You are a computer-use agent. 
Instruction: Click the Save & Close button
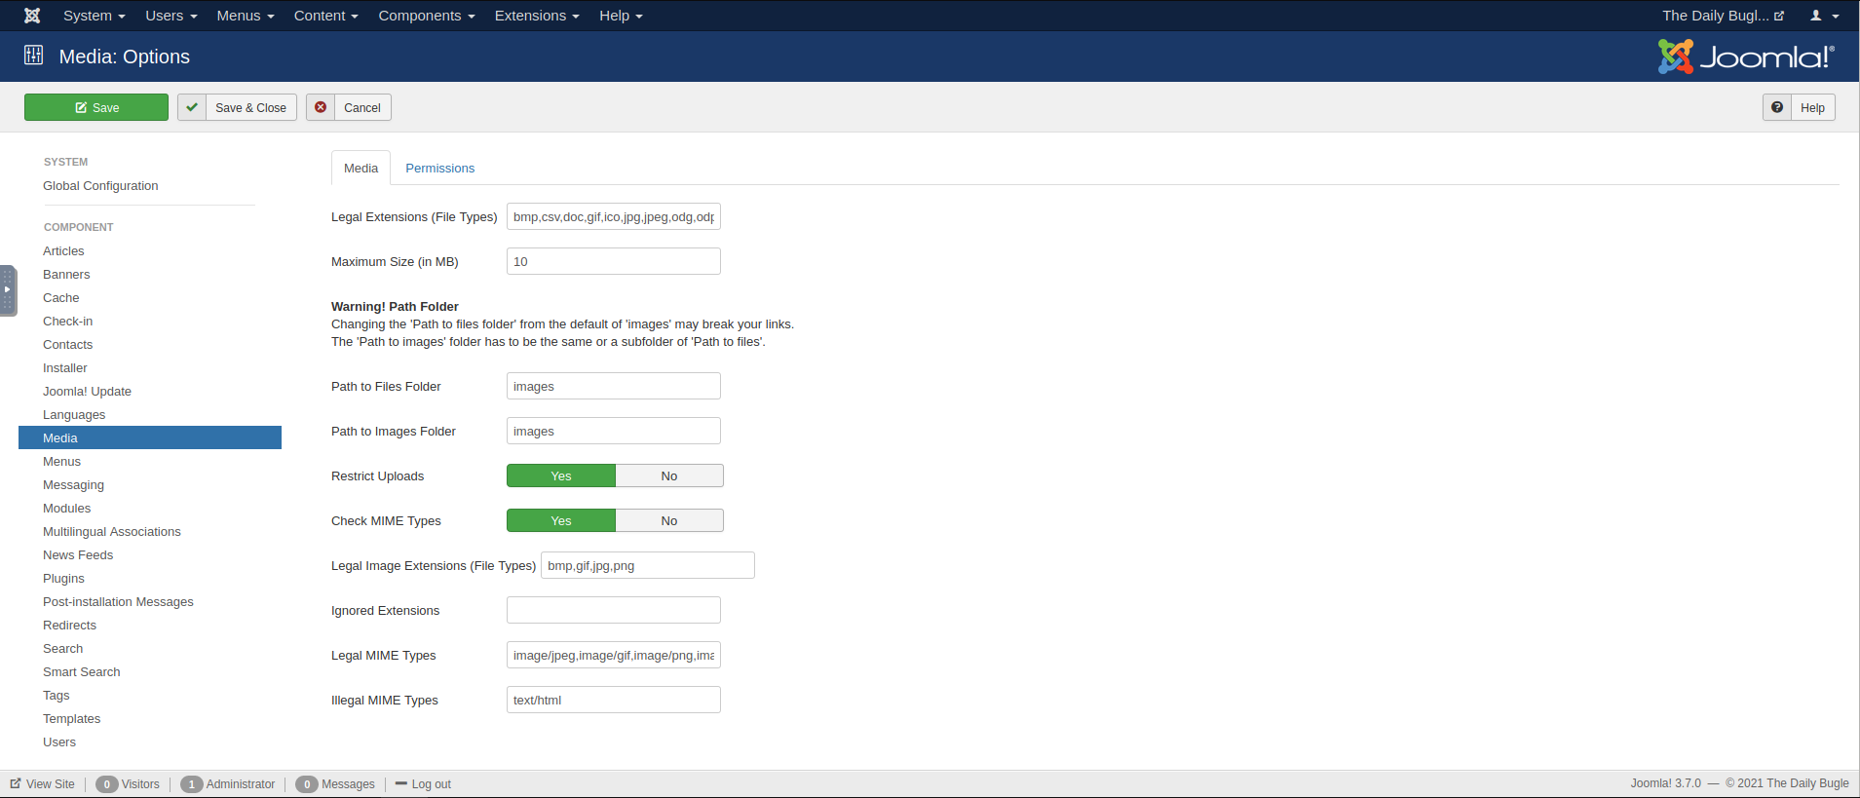point(237,107)
